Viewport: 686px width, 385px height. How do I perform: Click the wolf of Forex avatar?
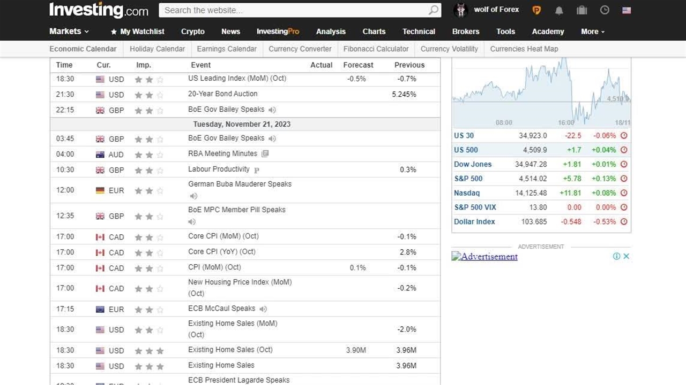click(460, 10)
